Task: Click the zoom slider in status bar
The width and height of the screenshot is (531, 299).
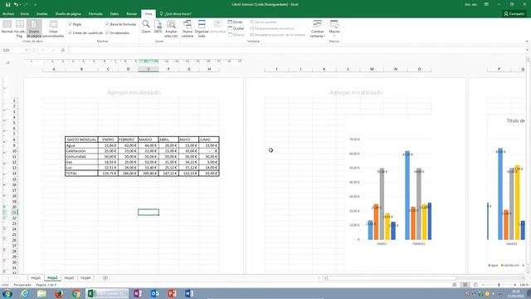Action: 499,285
